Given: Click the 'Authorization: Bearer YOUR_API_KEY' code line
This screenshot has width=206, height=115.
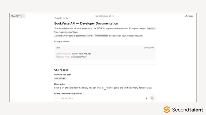Looking at the screenshot, I should click(74, 54).
